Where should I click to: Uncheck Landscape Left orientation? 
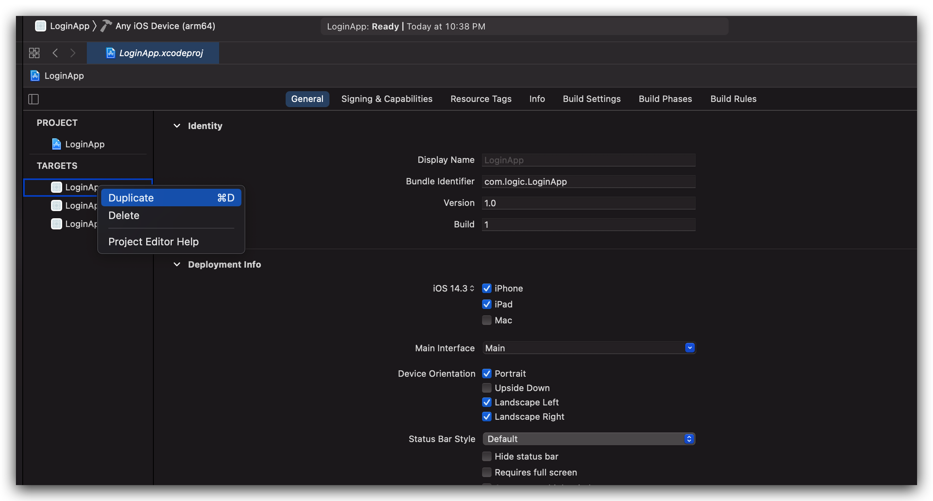[487, 402]
